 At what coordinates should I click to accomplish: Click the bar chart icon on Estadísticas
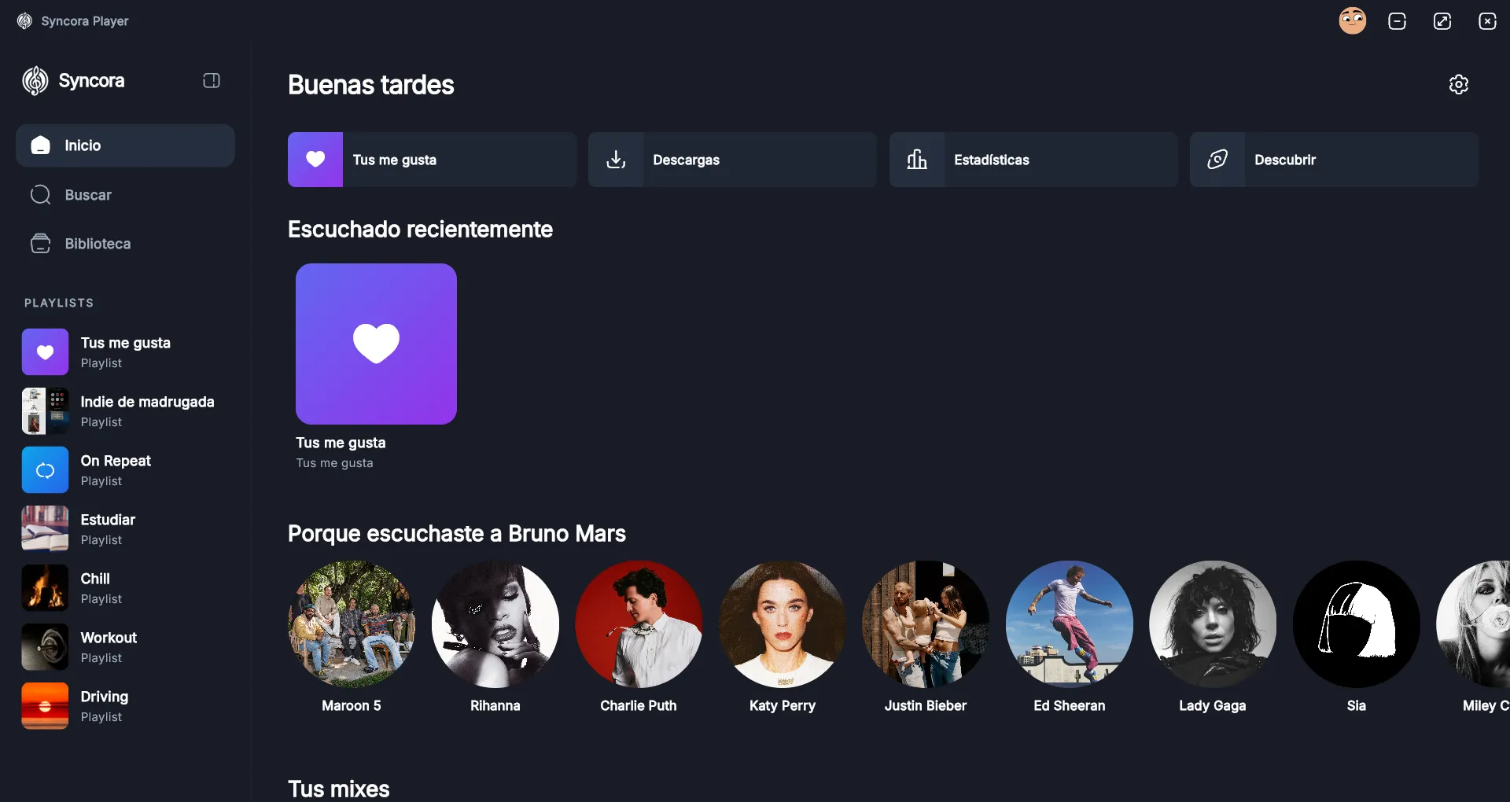(917, 160)
